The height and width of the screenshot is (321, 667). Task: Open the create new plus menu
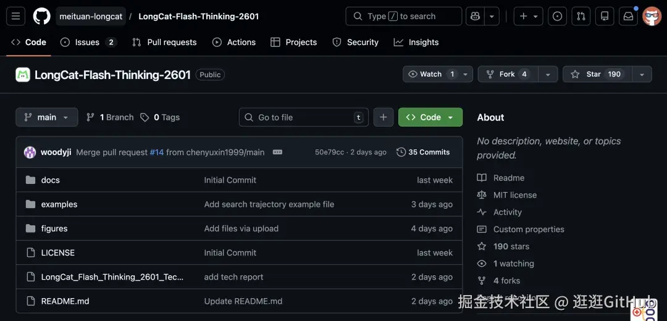pos(528,16)
